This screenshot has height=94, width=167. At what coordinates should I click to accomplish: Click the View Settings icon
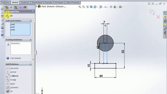point(120,7)
